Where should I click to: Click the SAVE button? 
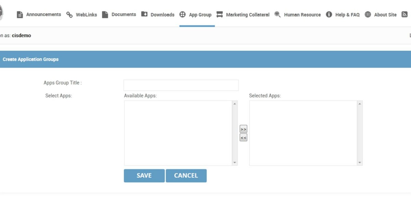[144, 175]
